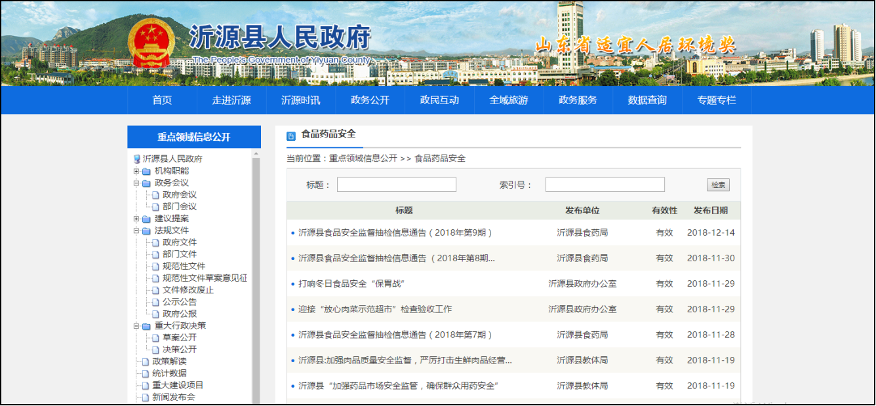The image size is (876, 406).
Task: Click the page icon beside 统计数据
Action: pyautogui.click(x=146, y=374)
